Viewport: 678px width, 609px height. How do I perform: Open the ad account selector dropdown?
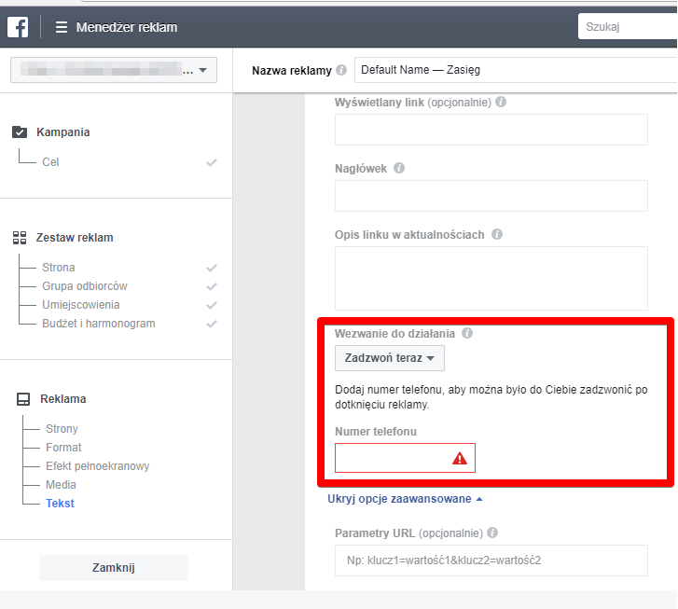114,70
